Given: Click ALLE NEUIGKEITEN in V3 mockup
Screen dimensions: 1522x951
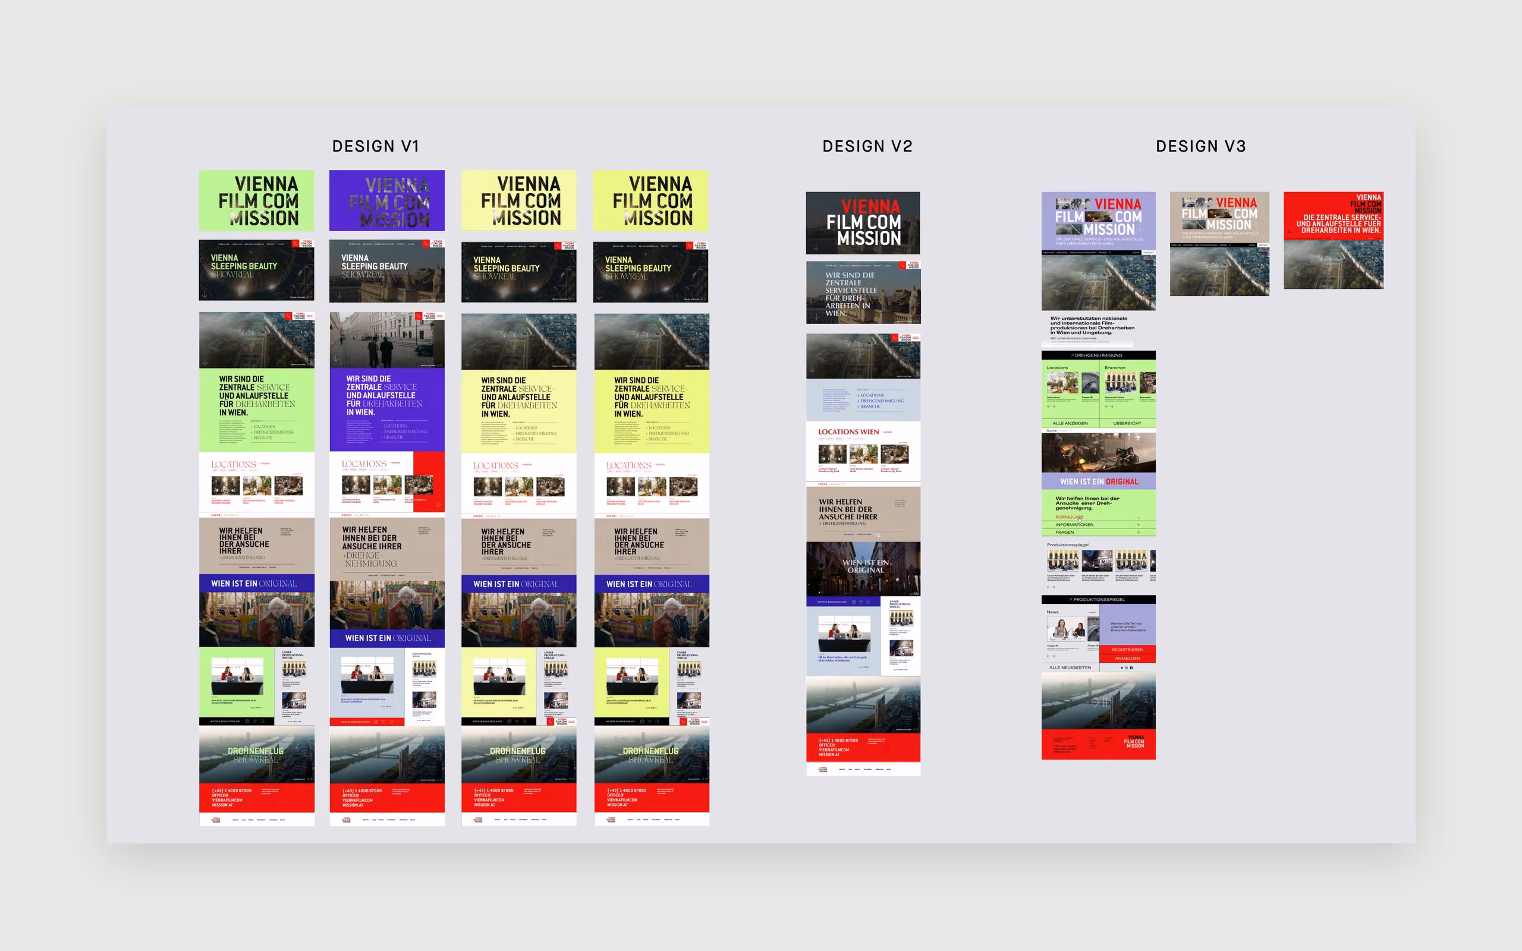Looking at the screenshot, I should point(1070,667).
